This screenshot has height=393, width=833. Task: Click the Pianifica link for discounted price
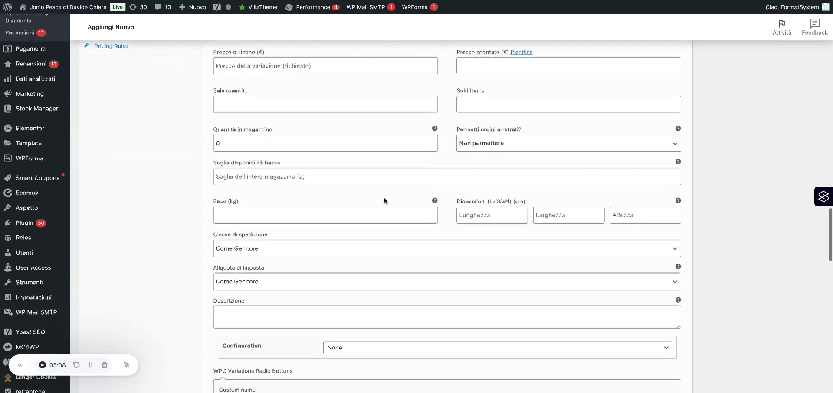(521, 52)
